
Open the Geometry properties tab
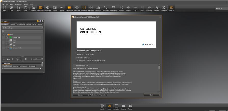(x=32, y=66)
